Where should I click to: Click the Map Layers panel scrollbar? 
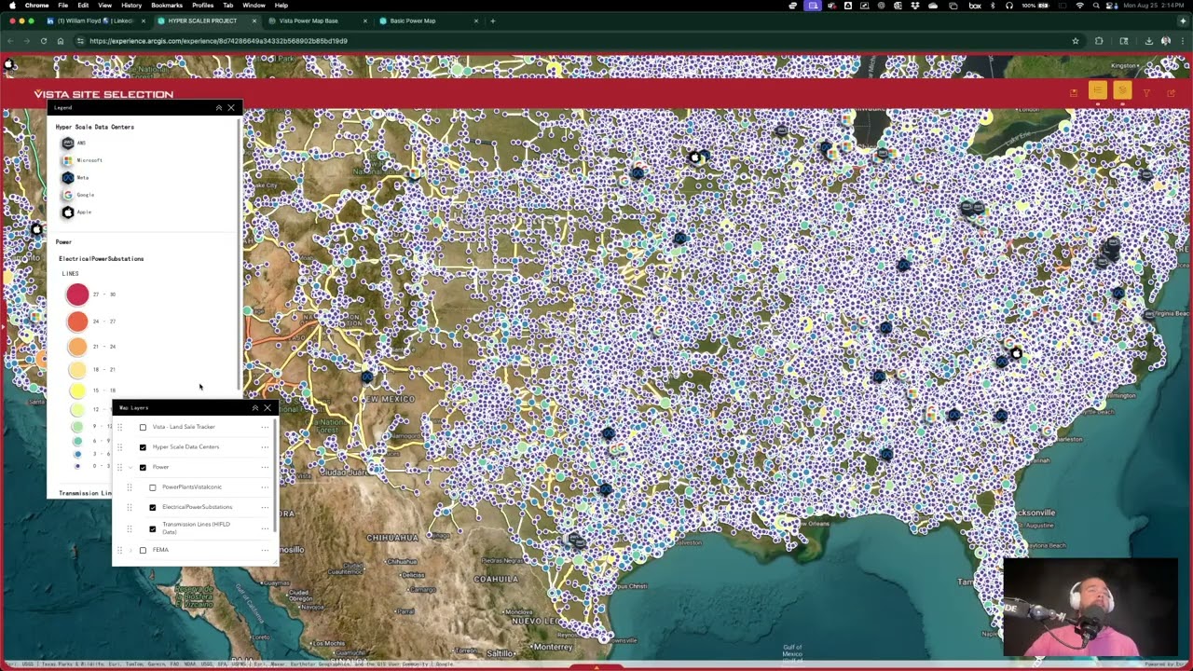tap(276, 475)
